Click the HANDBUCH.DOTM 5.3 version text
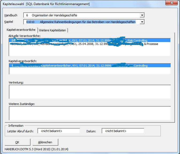Viewport: 180px width, 154px height. pyautogui.click(x=35, y=149)
